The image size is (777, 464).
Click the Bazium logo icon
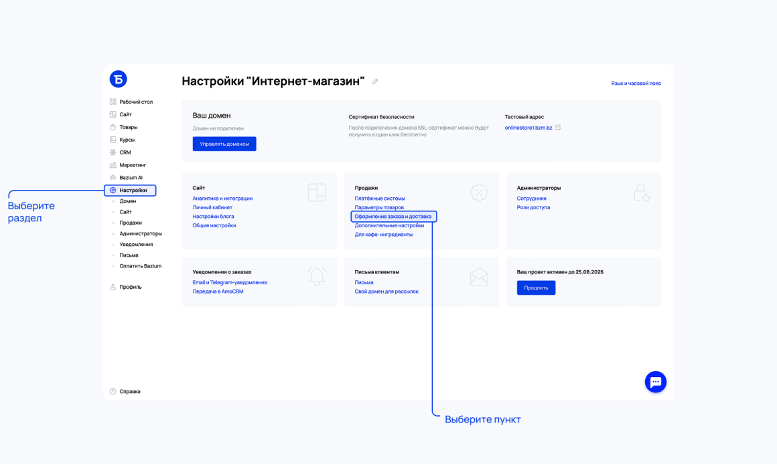click(118, 79)
